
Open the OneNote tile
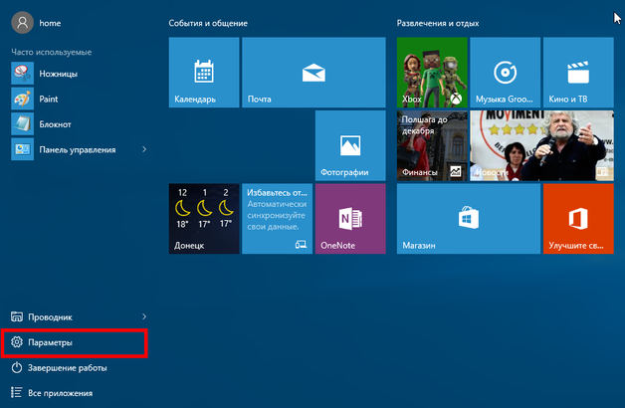(x=350, y=218)
